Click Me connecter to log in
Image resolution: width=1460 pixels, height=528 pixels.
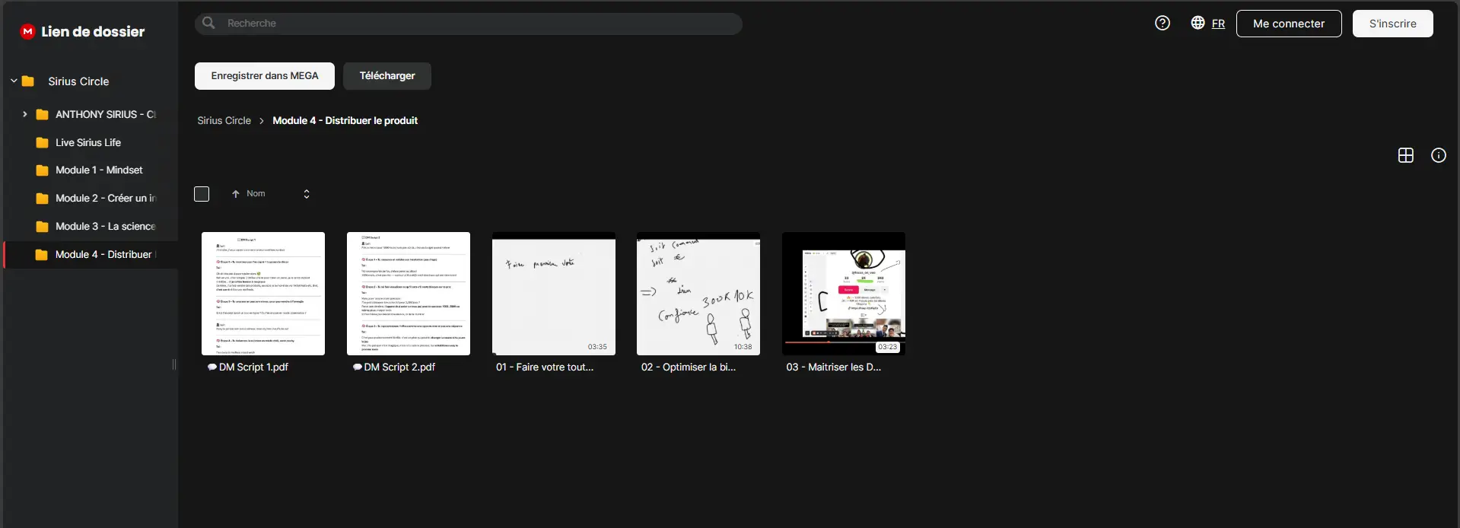[x=1289, y=24]
